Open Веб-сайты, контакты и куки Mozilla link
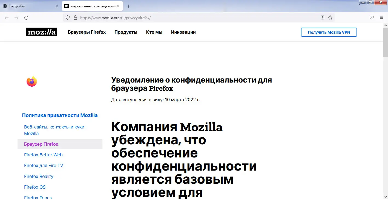This screenshot has width=388, height=199. coord(54,130)
